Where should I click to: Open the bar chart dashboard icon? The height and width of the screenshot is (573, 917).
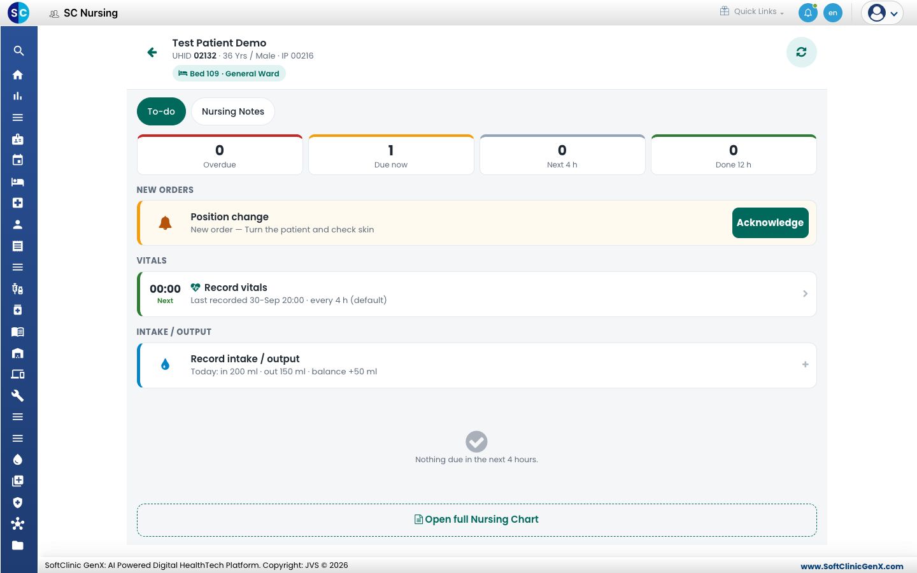click(18, 96)
